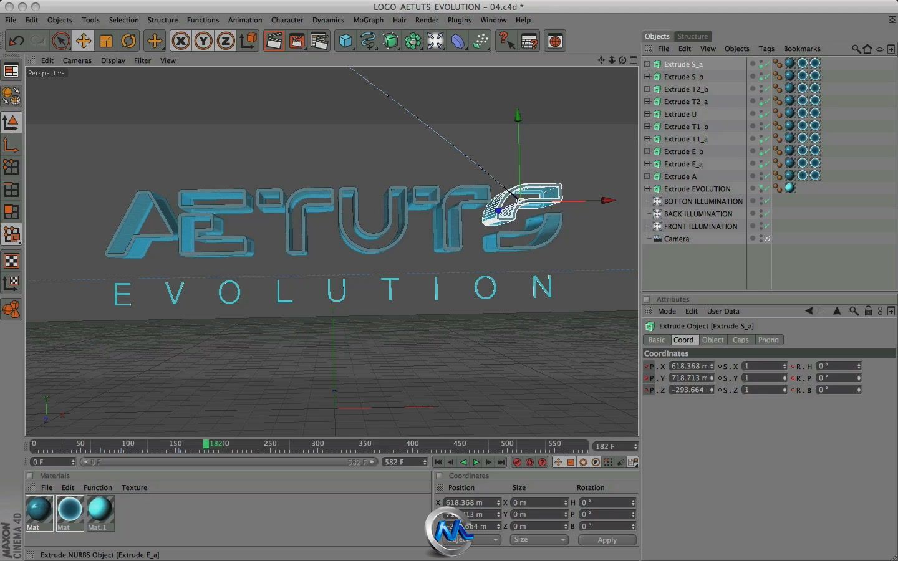Click the material tag on Extrude EVOLUTION
Image resolution: width=898 pixels, height=561 pixels.
(790, 188)
